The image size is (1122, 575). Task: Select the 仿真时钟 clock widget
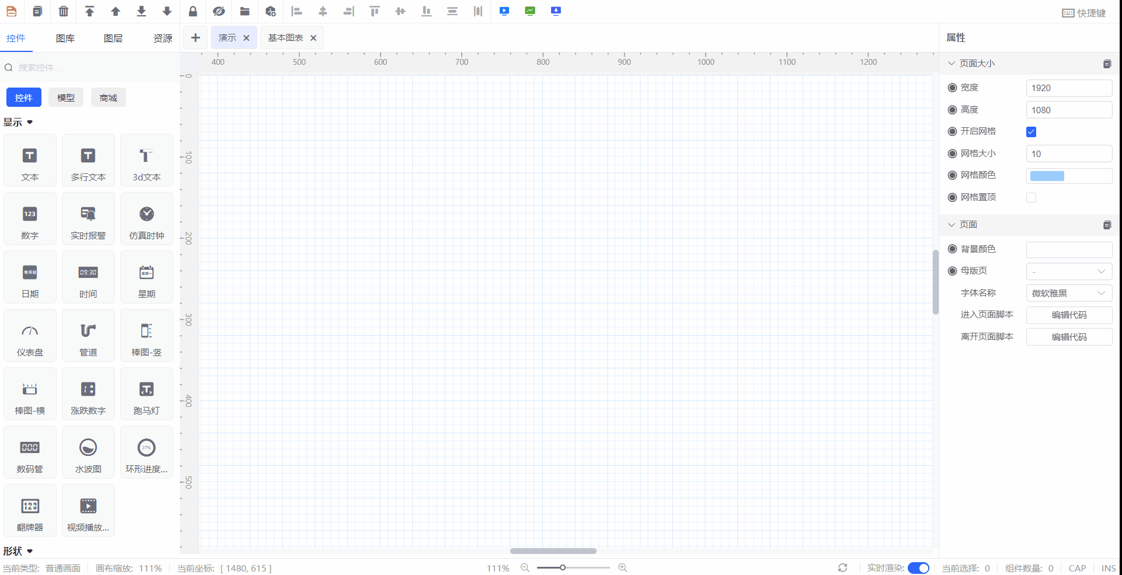point(147,219)
